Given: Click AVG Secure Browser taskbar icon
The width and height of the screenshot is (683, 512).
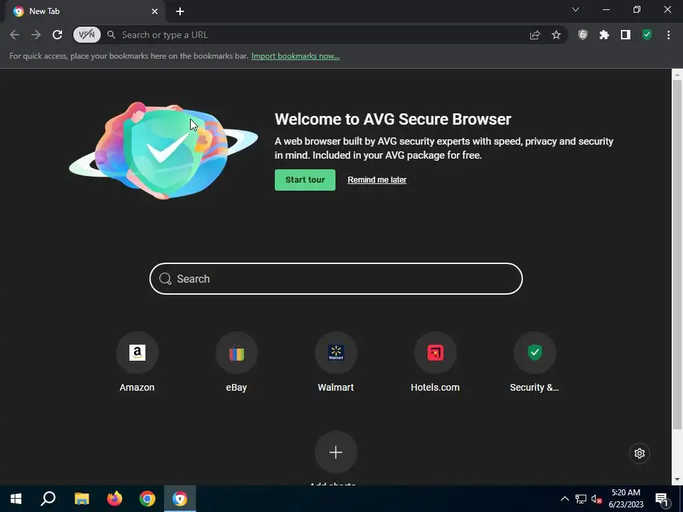Looking at the screenshot, I should [x=180, y=499].
